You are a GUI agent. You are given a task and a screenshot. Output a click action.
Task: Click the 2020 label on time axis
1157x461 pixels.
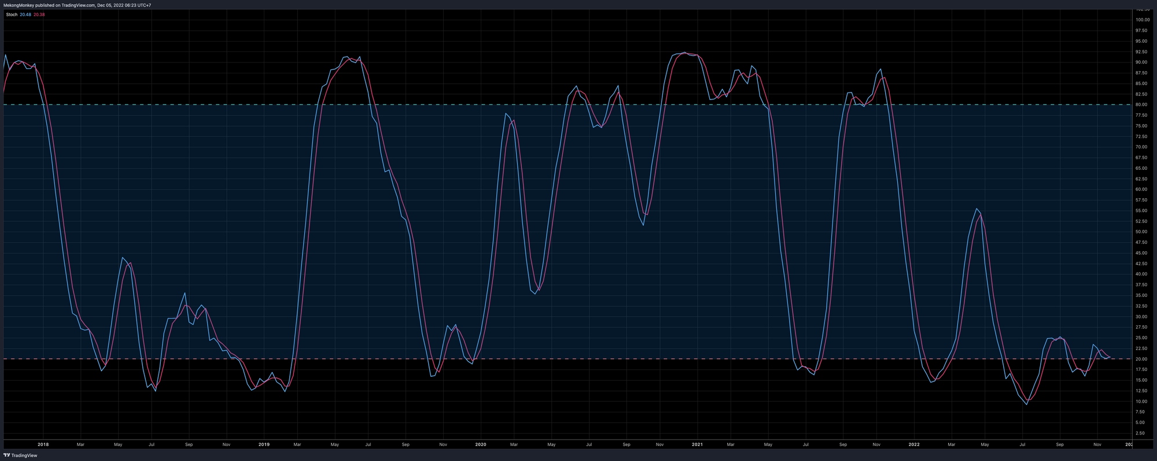(x=481, y=445)
